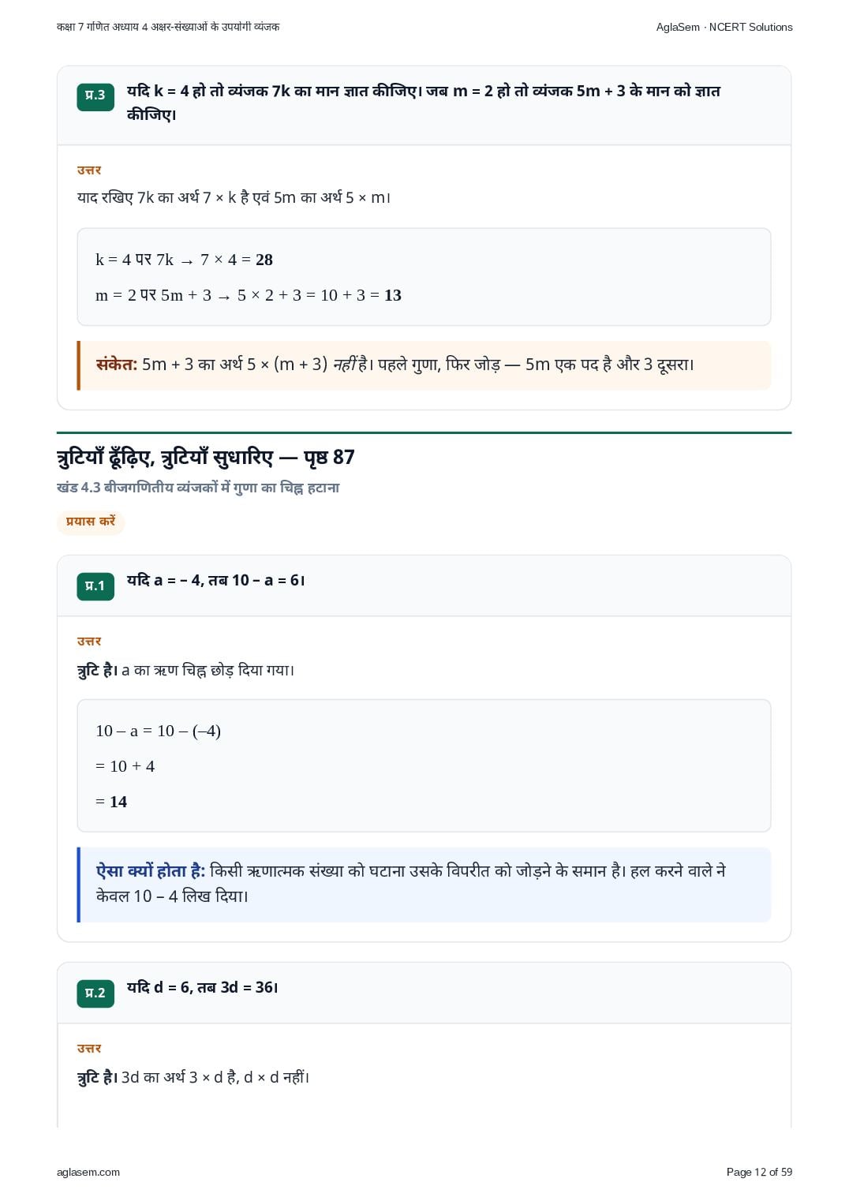Click the उत्तर label under question 2
The width and height of the screenshot is (849, 1201).
[89, 1049]
